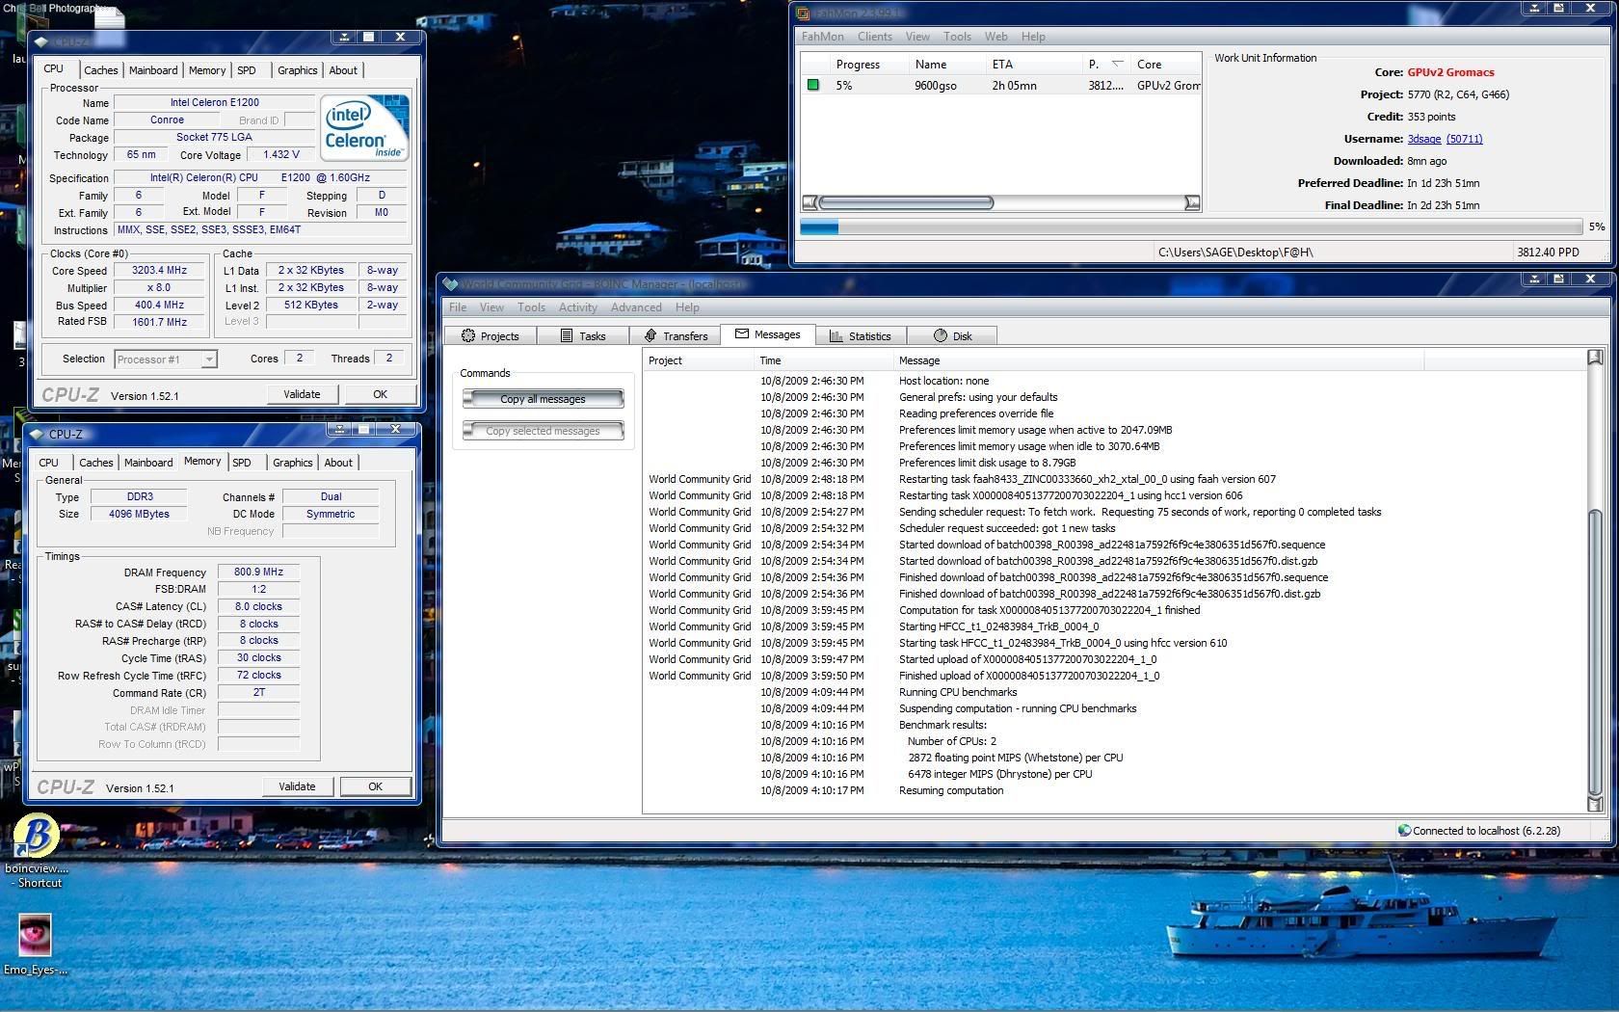Click OK in top CPU-Z window
Image resolution: width=1619 pixels, height=1012 pixels.
[380, 394]
